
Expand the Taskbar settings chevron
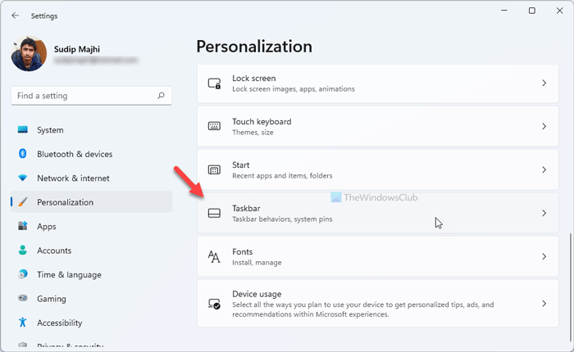(544, 214)
